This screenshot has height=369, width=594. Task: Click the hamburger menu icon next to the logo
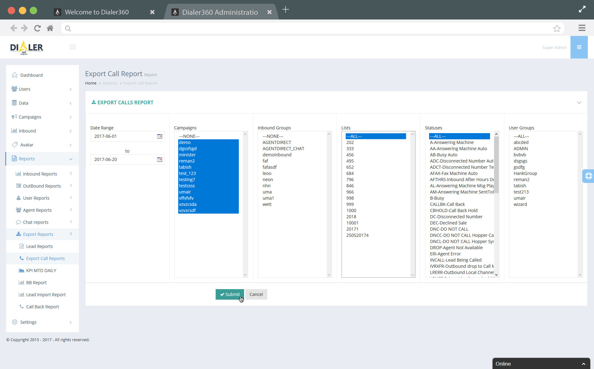73,47
